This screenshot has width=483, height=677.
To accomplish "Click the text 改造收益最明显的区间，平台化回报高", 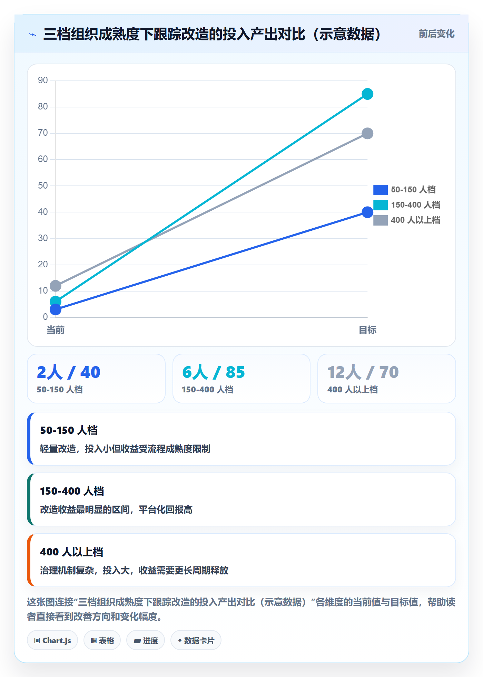I will point(116,509).
